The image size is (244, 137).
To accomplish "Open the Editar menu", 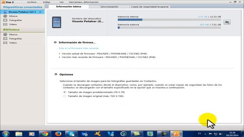I will (47, 2).
